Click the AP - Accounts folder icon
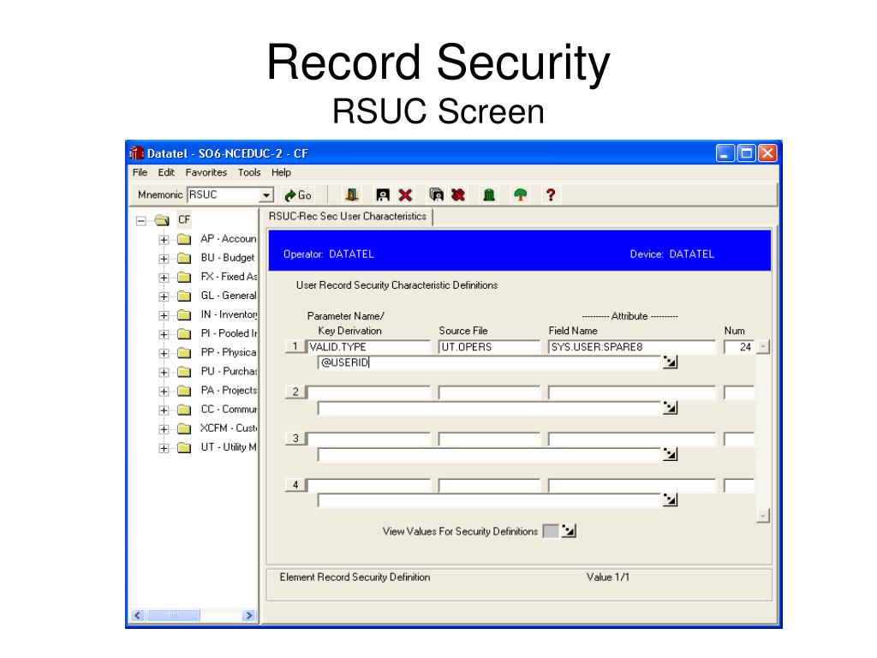 pyautogui.click(x=184, y=239)
